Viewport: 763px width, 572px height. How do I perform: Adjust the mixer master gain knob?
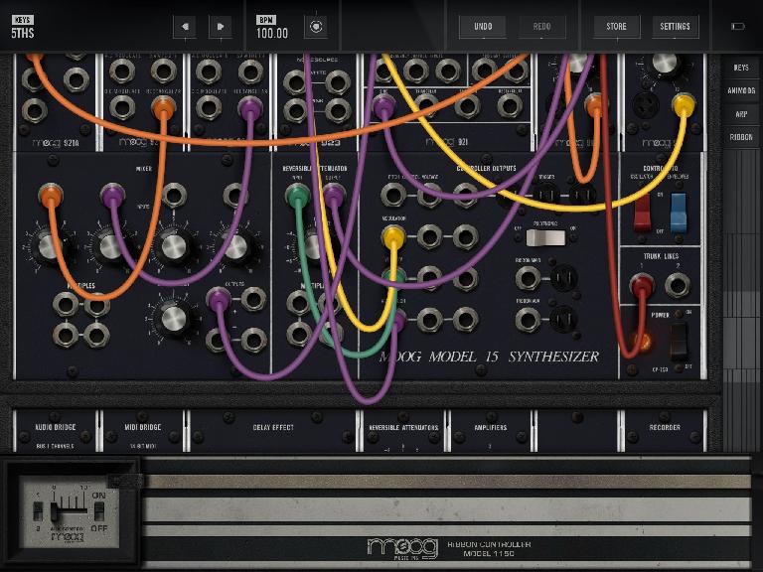point(174,319)
